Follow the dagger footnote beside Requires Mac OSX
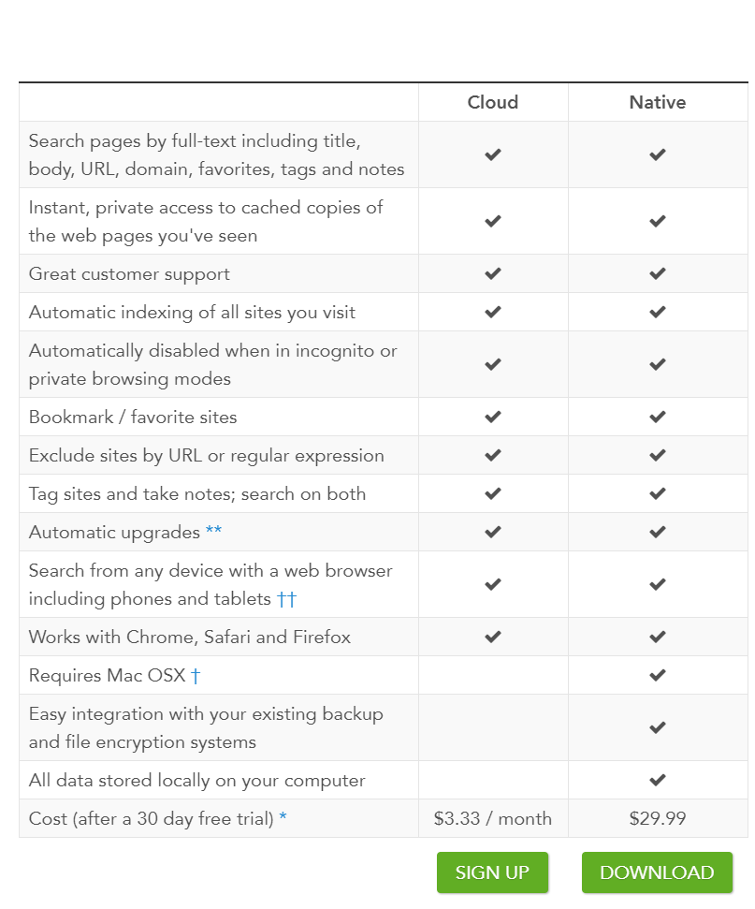The height and width of the screenshot is (909, 755). point(196,676)
